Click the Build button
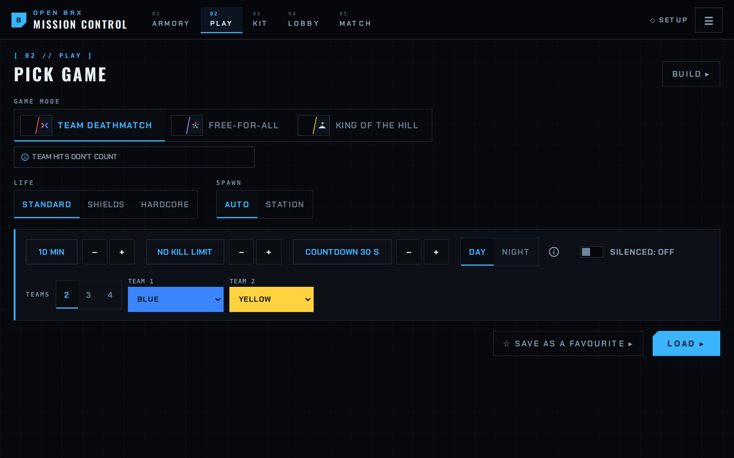Viewport: 734px width, 458px height. point(691,74)
